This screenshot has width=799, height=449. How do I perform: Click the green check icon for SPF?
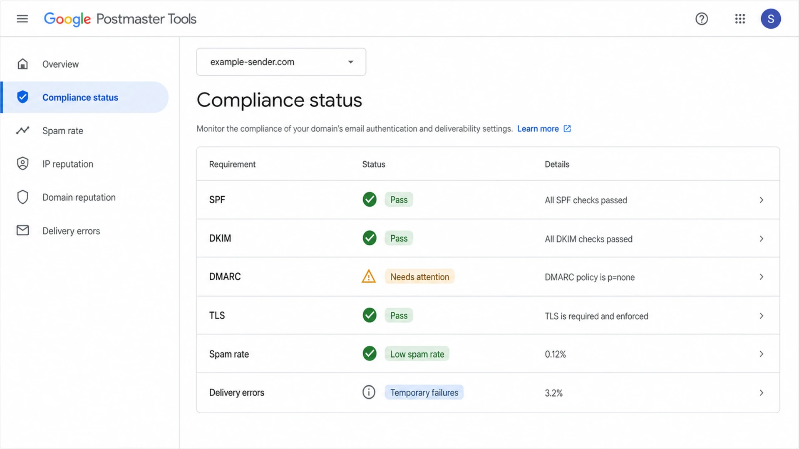(370, 200)
